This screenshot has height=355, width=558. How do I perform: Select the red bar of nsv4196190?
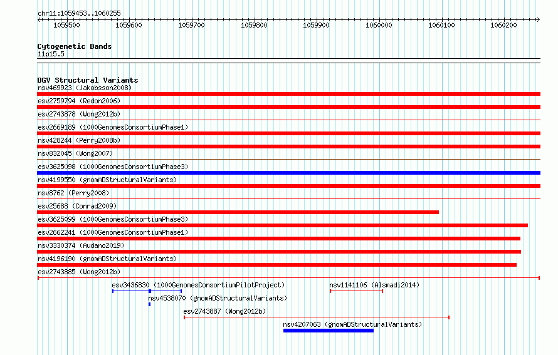277,265
